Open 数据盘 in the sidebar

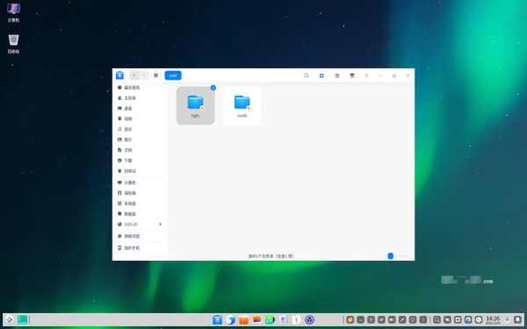tap(141, 214)
